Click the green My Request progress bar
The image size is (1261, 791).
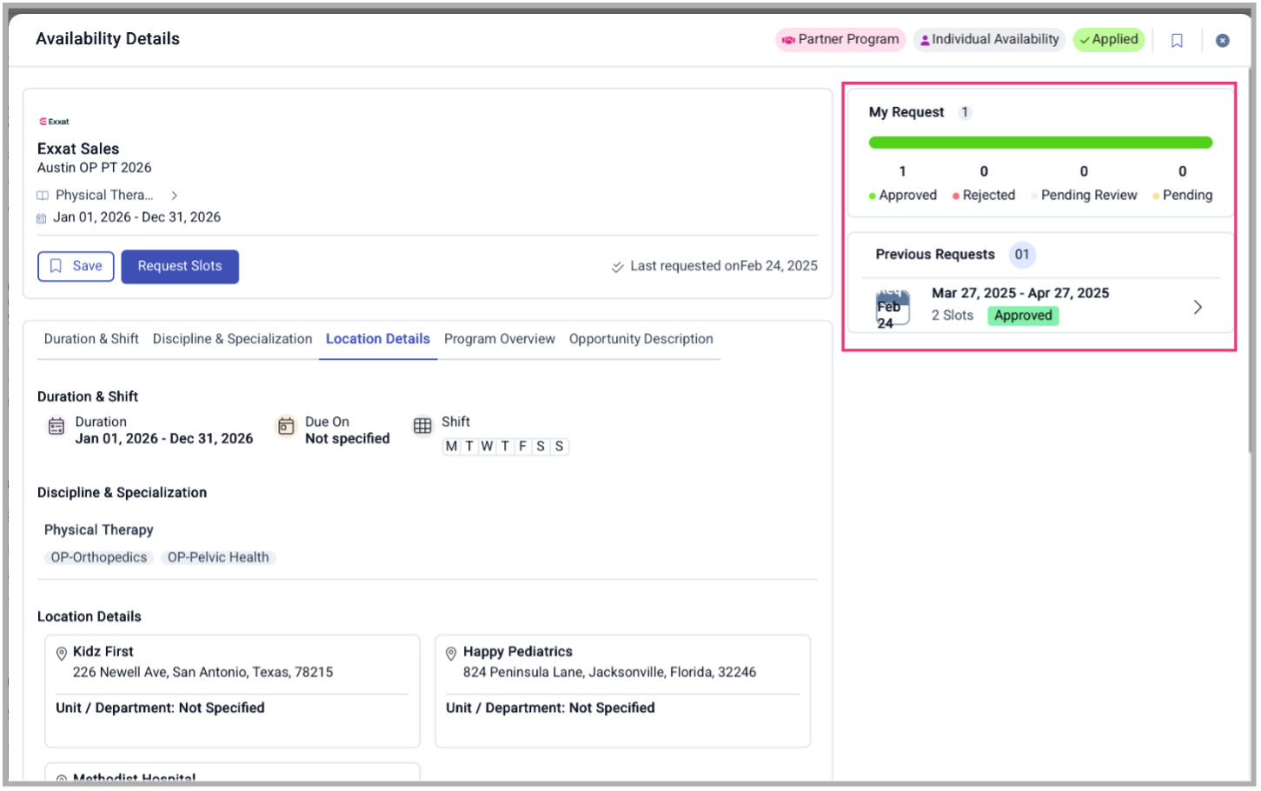tap(1040, 143)
